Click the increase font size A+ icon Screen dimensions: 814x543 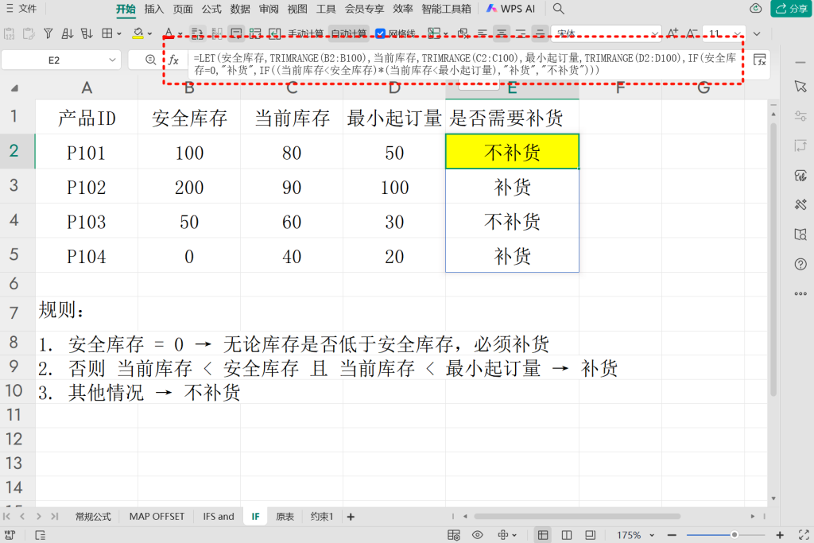[673, 33]
